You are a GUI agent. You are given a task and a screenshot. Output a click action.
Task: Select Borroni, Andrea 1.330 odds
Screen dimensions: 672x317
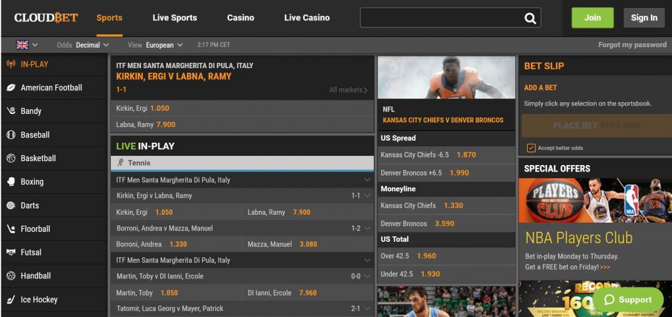(176, 244)
